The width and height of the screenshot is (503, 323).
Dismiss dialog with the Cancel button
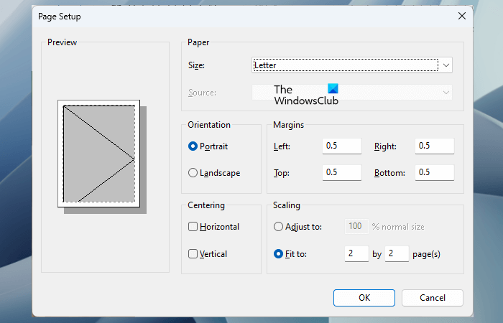[433, 298]
